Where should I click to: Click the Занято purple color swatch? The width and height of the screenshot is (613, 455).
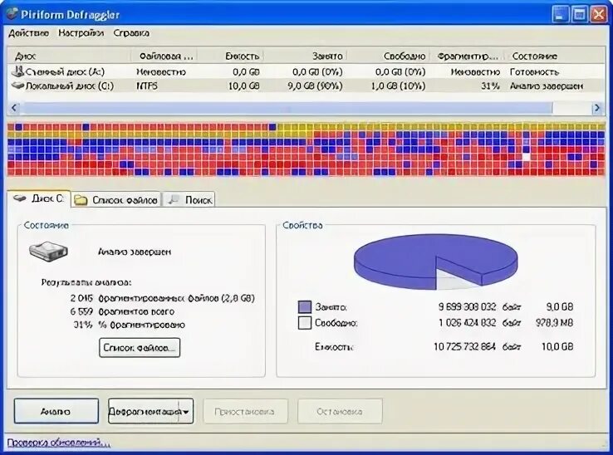(305, 307)
